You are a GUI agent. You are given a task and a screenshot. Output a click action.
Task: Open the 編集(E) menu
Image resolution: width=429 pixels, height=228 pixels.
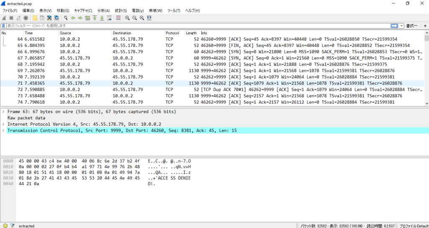point(28,10)
